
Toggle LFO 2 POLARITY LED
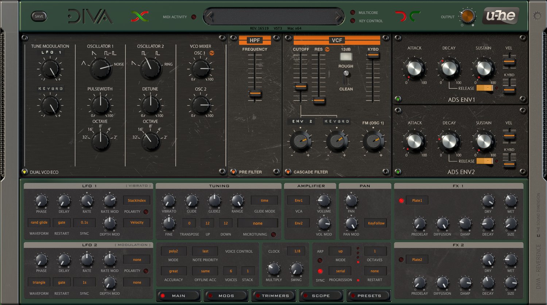(146, 271)
